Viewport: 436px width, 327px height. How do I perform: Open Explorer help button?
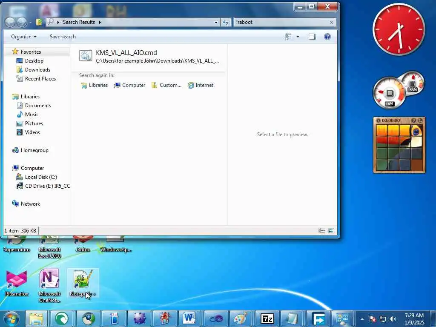coord(327,37)
